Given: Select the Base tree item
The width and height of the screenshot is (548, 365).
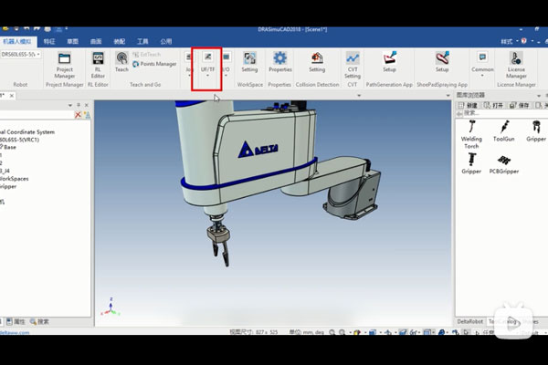Looking at the screenshot, I should pos(8,147).
